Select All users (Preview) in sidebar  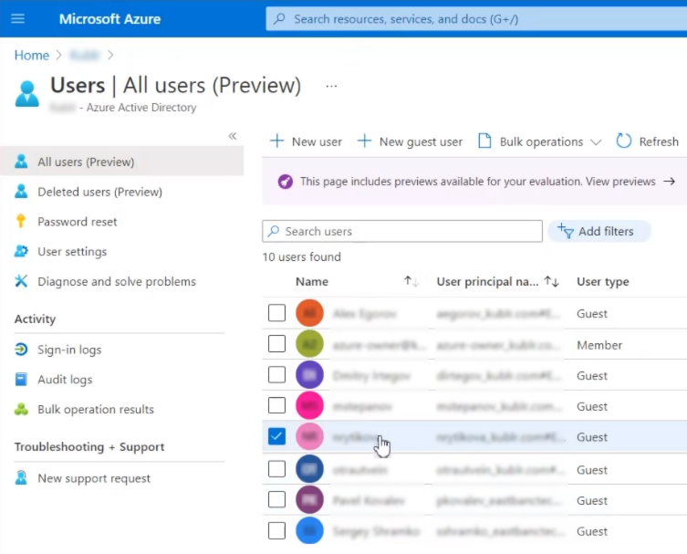122,162
